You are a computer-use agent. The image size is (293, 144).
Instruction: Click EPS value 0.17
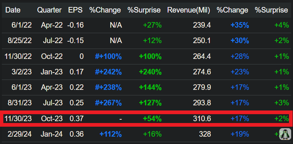click(x=77, y=72)
